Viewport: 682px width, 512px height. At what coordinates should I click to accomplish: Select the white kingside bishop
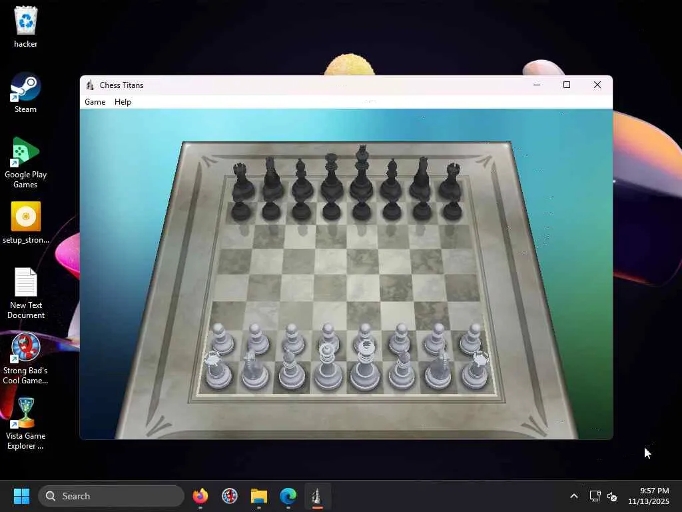tap(402, 369)
